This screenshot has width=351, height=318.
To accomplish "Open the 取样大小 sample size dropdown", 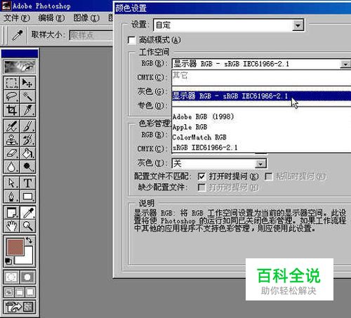I will tap(91, 36).
